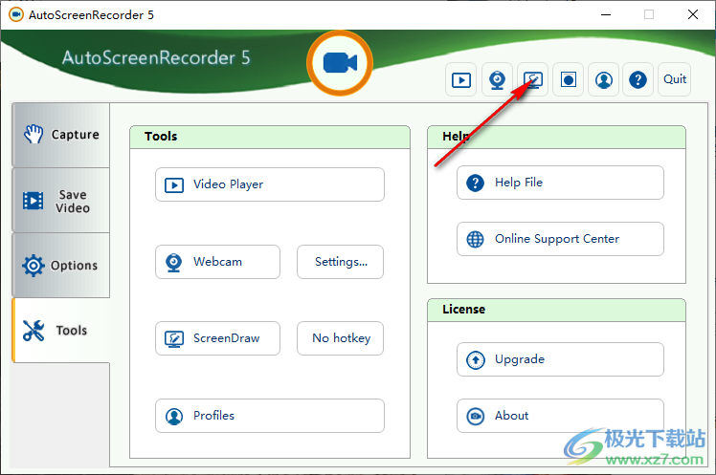Open webcam Settings... button
Screen dimensions: 716x475
(340, 262)
